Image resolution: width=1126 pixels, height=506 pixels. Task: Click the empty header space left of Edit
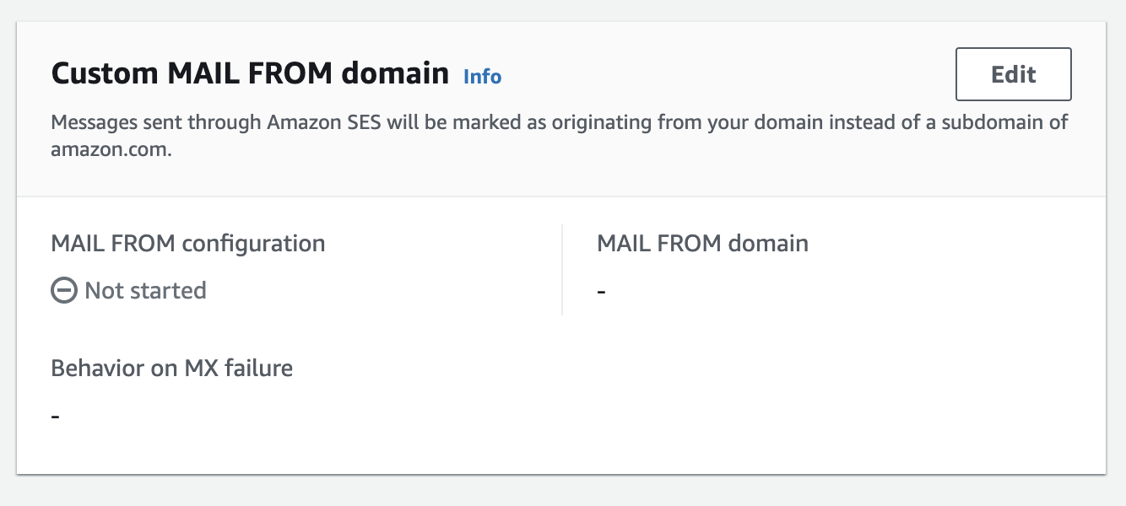tap(726, 74)
